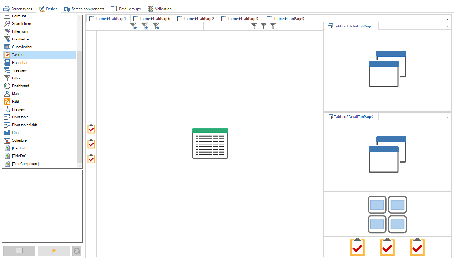Select the Maps component
Image resolution: width=454 pixels, height=260 pixels.
tap(40, 94)
